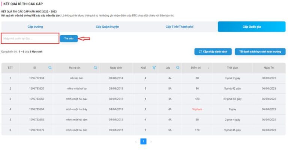
Task: Click the search icon in ID column
Action: click(50, 68)
